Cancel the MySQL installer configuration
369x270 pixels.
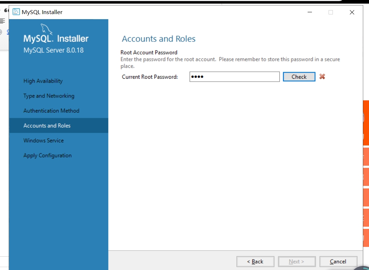click(x=338, y=262)
